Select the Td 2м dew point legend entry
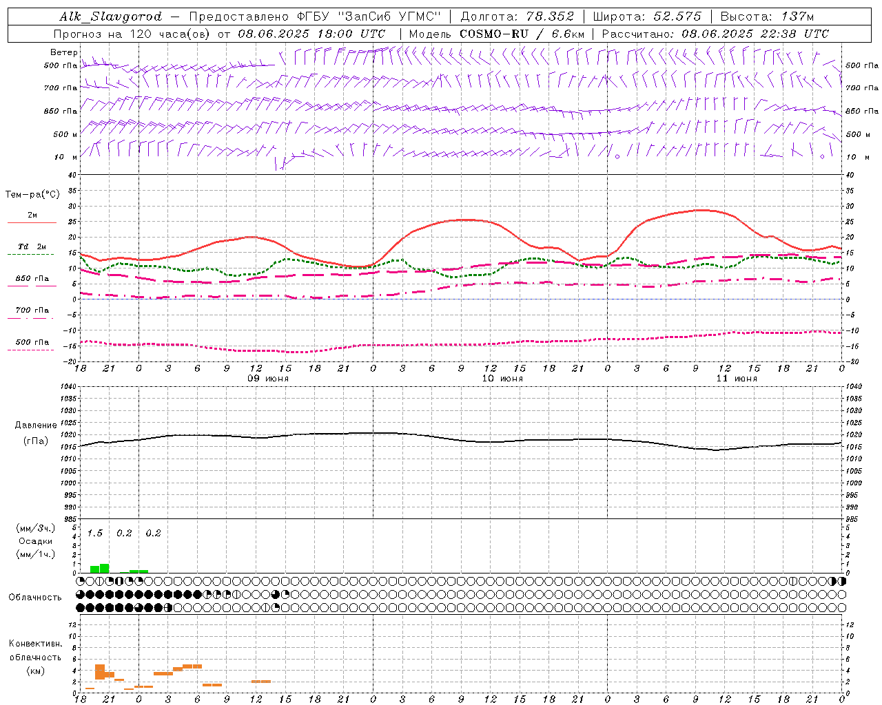 tap(32, 249)
